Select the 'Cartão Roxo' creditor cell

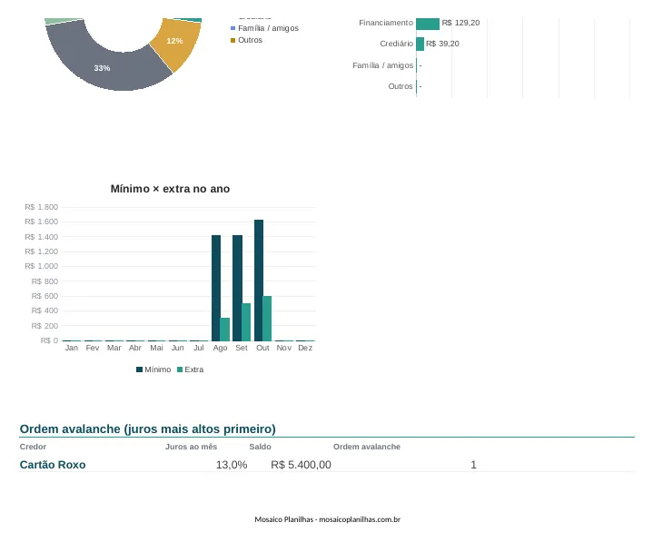pos(53,465)
